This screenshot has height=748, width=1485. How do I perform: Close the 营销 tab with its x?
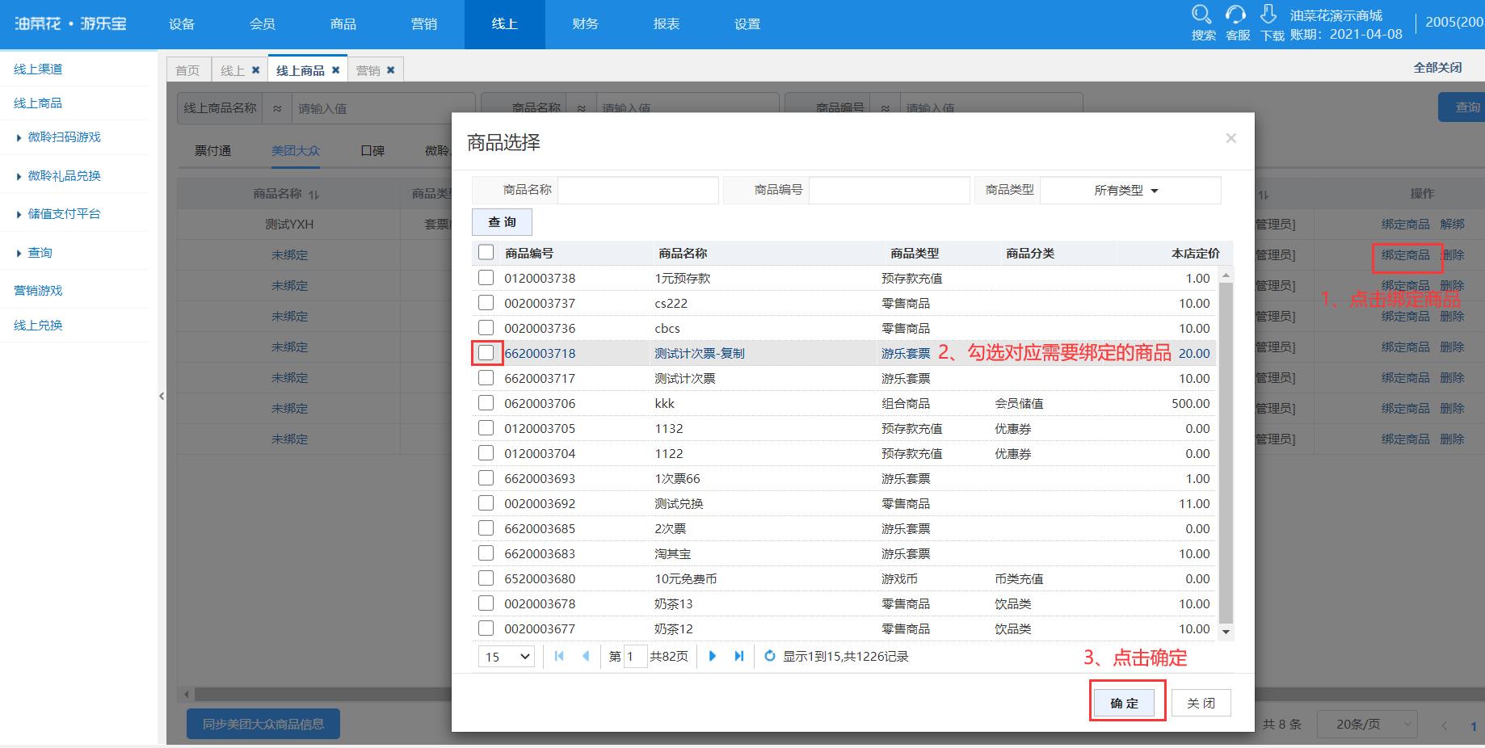pyautogui.click(x=391, y=70)
